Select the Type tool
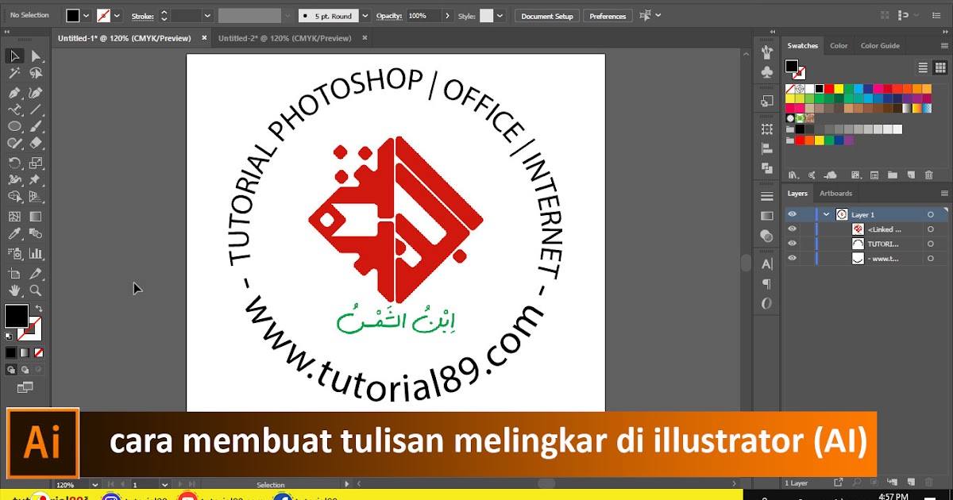Viewport: 953px width, 500px height. 14,109
